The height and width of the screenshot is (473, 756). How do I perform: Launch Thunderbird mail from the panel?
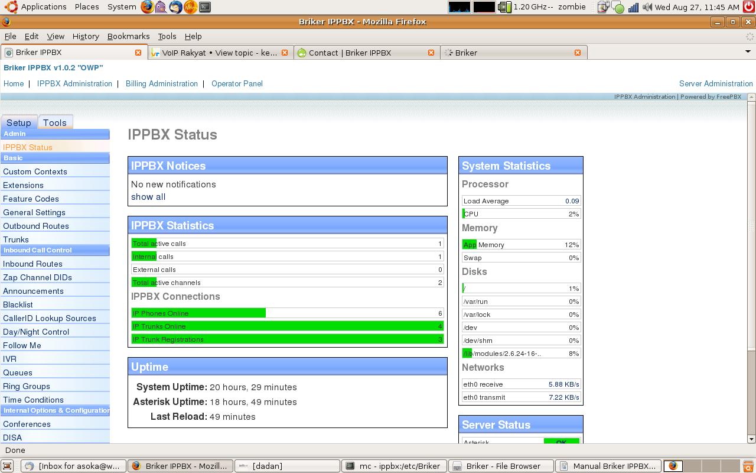175,7
